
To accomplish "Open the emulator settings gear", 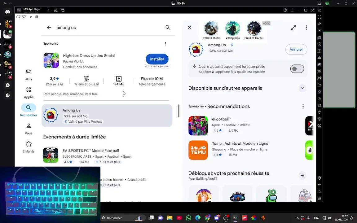I will coord(320,178).
